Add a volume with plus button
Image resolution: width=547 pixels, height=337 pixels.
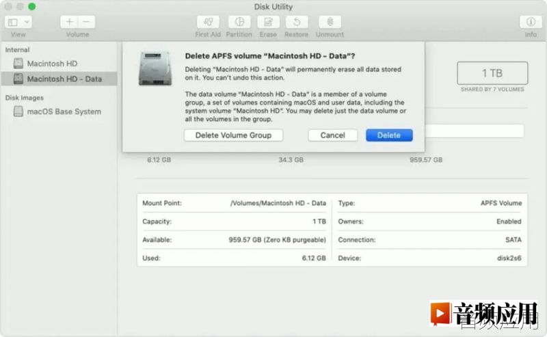click(x=69, y=22)
